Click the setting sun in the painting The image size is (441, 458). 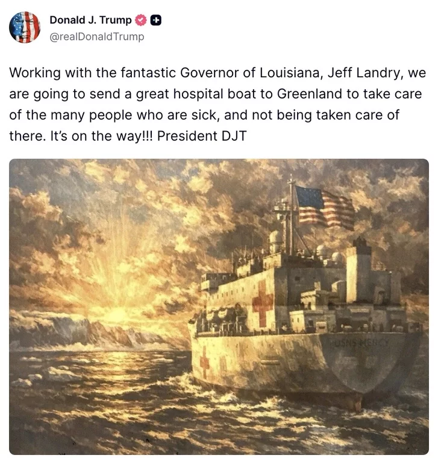click(x=118, y=314)
